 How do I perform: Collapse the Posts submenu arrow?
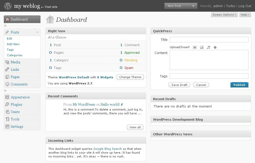[x=37, y=32]
